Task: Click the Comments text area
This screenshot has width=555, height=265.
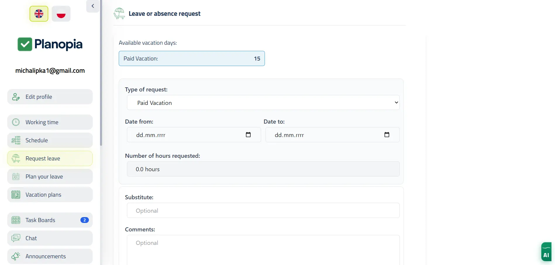Action: point(263,250)
